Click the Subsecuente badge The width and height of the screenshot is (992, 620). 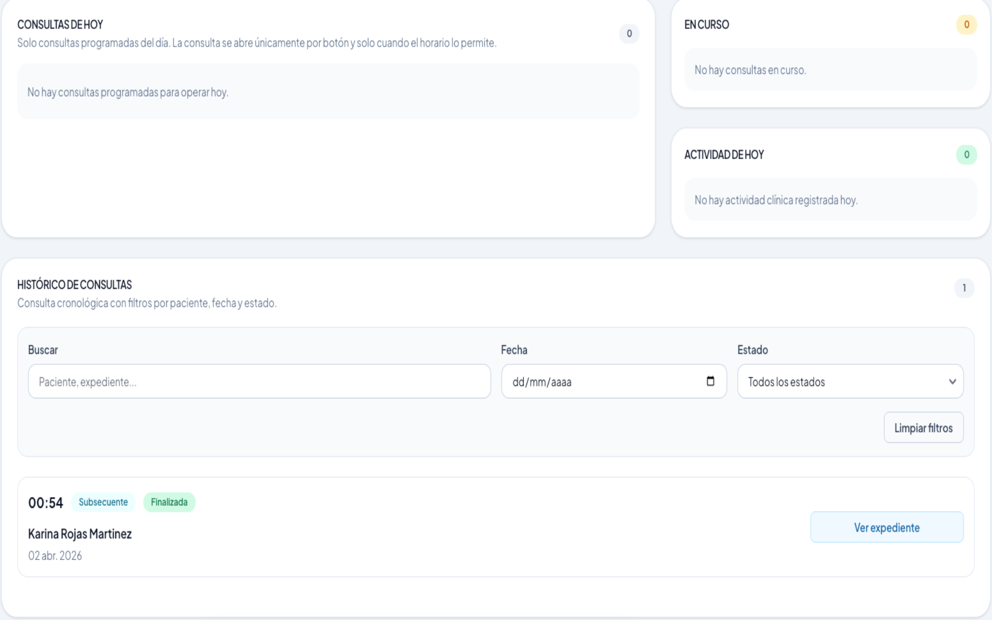(x=103, y=502)
